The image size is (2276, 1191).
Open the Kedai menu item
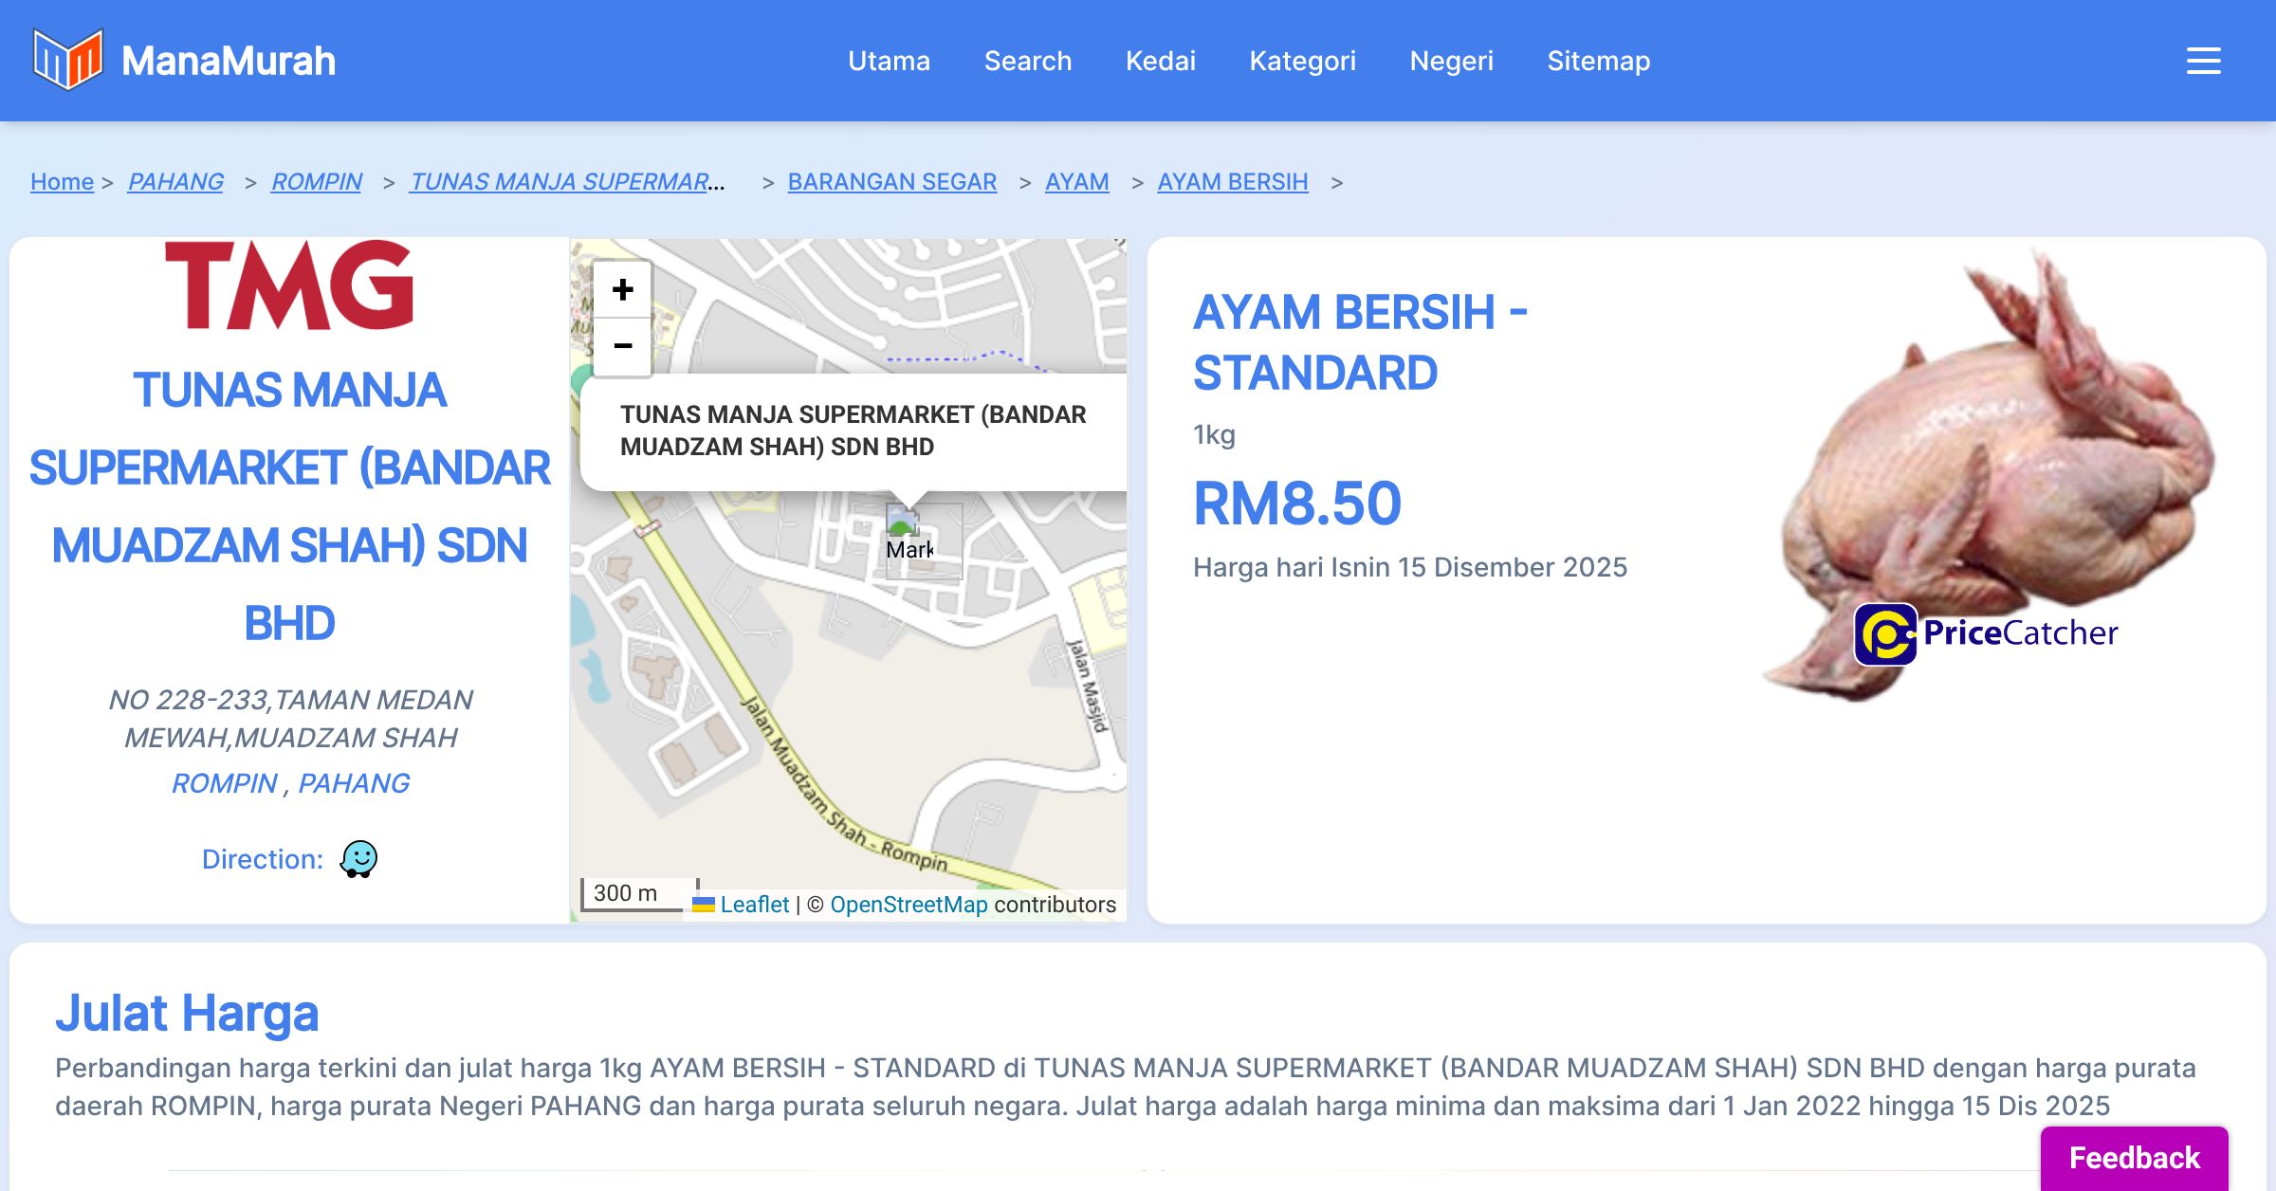click(1161, 61)
